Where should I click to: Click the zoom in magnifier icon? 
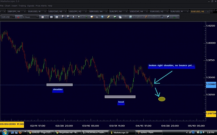63,17
